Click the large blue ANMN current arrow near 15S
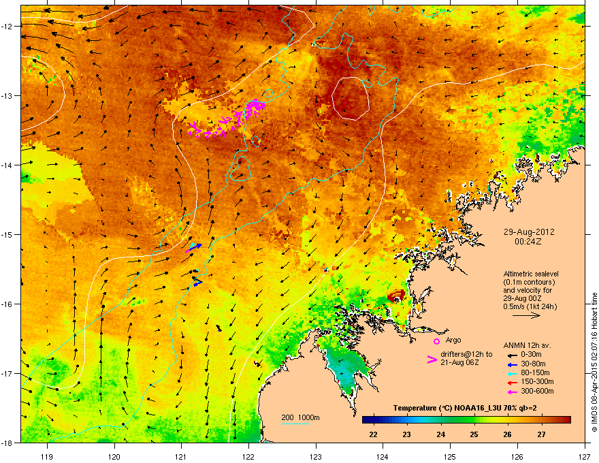 point(194,248)
